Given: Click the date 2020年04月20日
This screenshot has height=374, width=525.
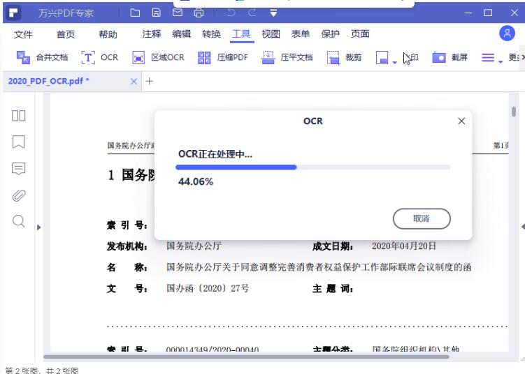Looking at the screenshot, I should click(x=404, y=246).
